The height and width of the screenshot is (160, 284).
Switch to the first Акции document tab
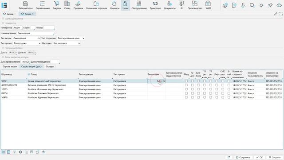pos(9,14)
